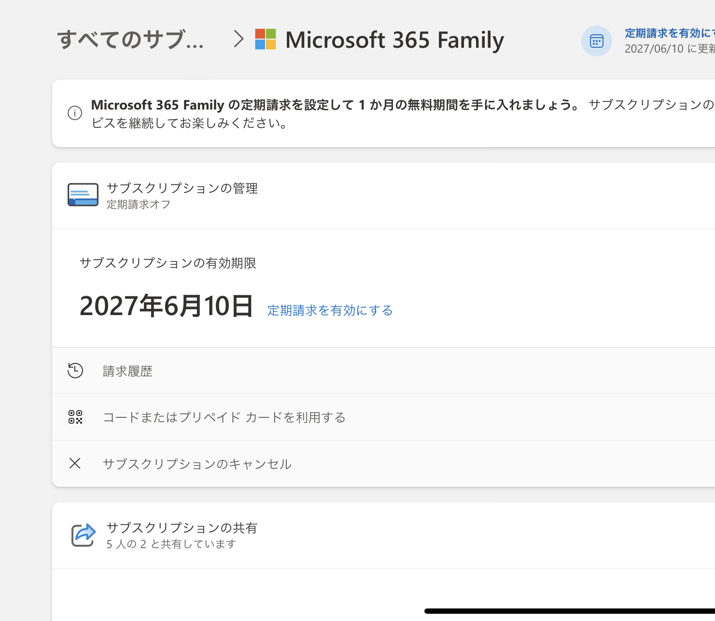The image size is (715, 621).
Task: Click the calendar icon in the header
Action: (596, 41)
